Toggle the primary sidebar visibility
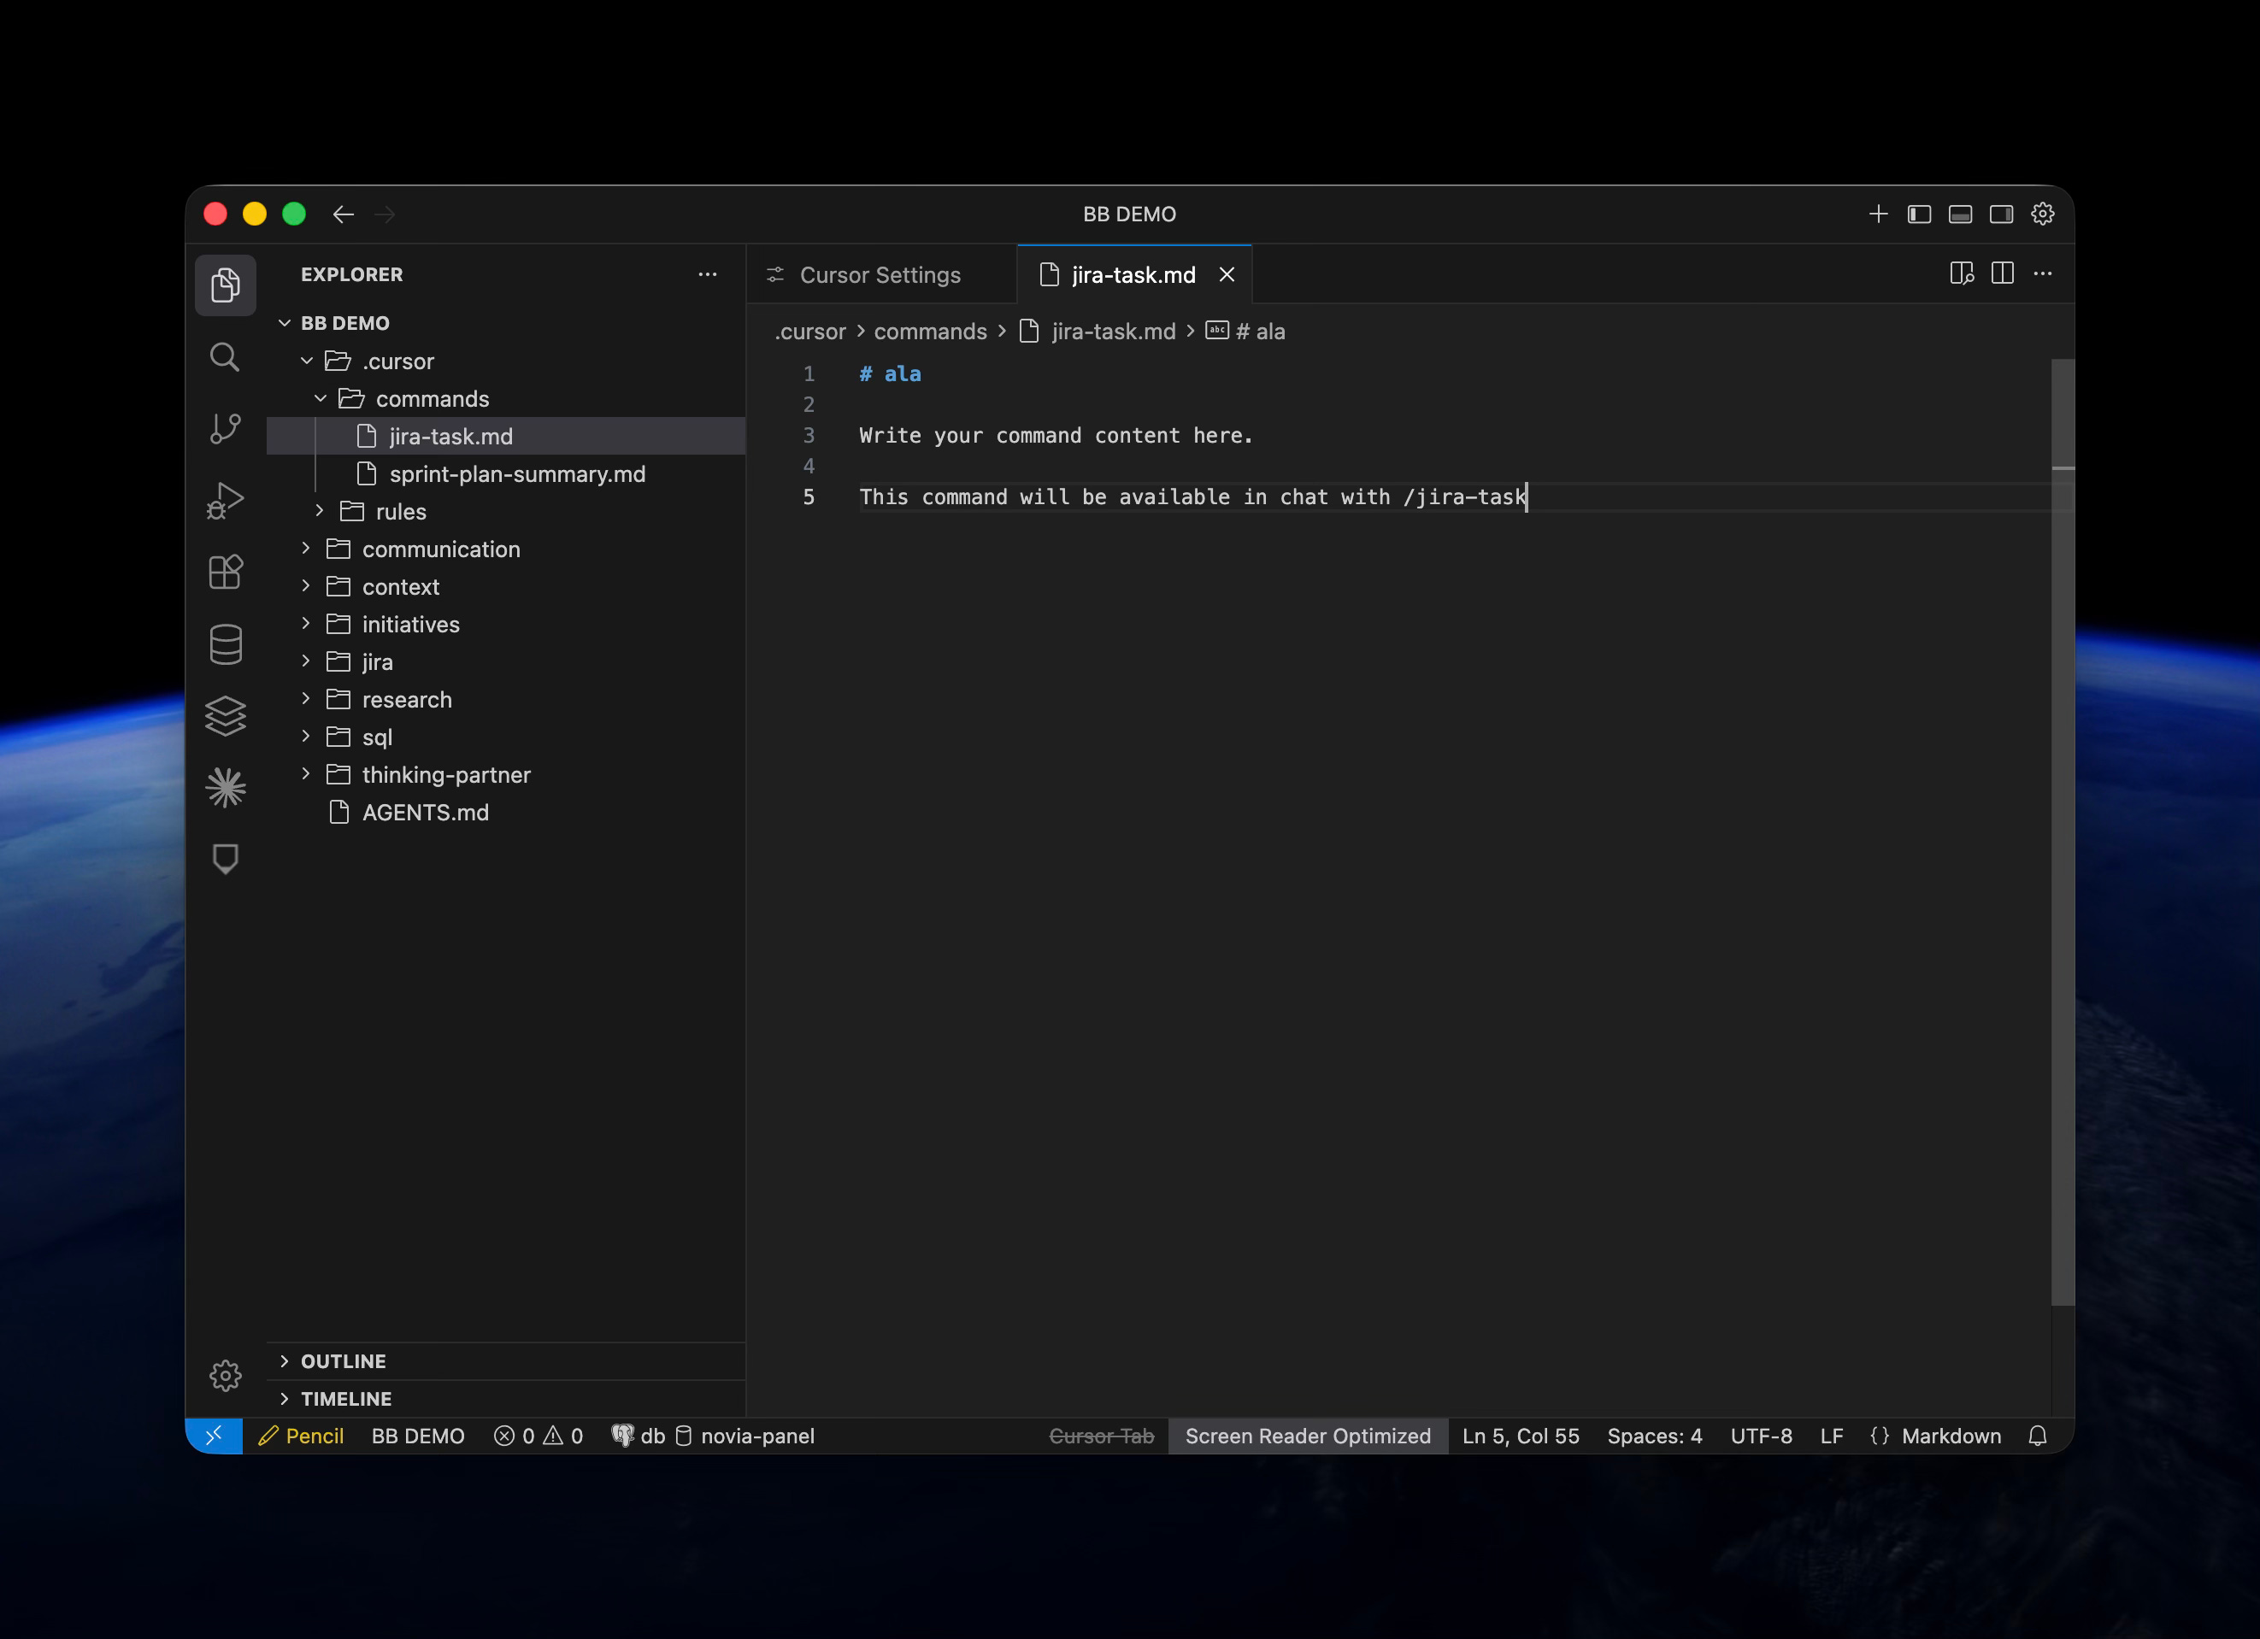This screenshot has width=2260, height=1639. click(x=1919, y=214)
